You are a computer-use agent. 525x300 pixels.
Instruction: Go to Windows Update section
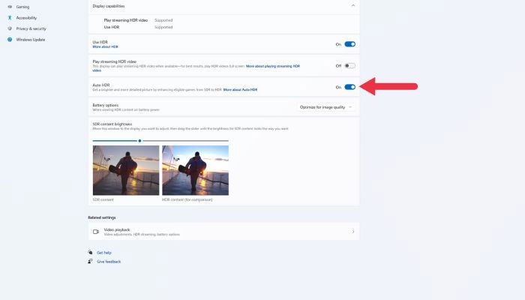click(31, 40)
